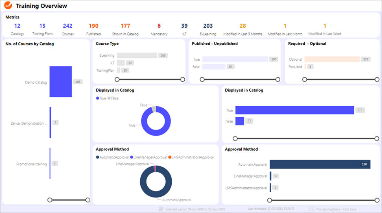
Task: Click the orange Zensai logo icon
Action: point(8,6)
